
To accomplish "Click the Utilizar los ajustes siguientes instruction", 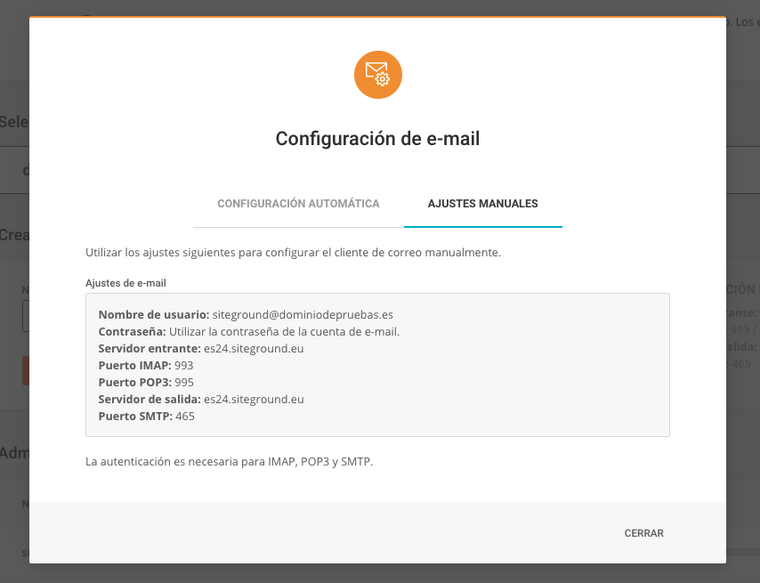I will [x=294, y=253].
